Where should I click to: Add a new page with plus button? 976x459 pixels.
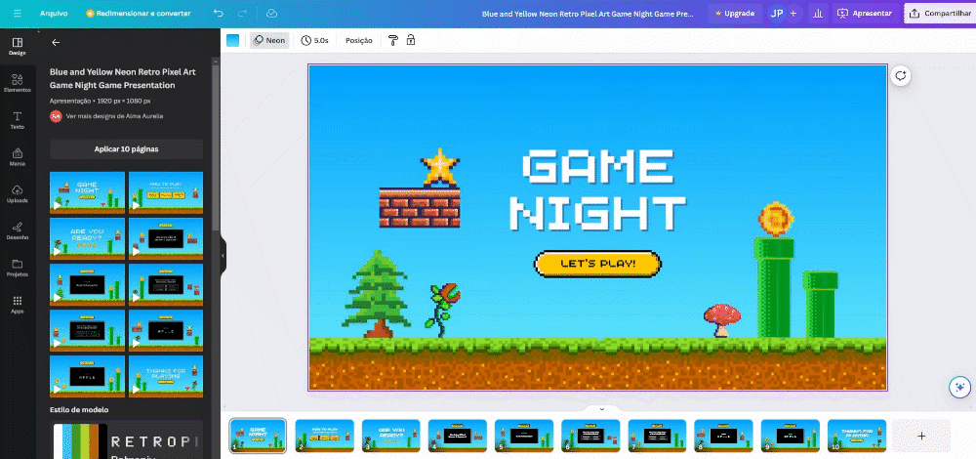(x=920, y=436)
